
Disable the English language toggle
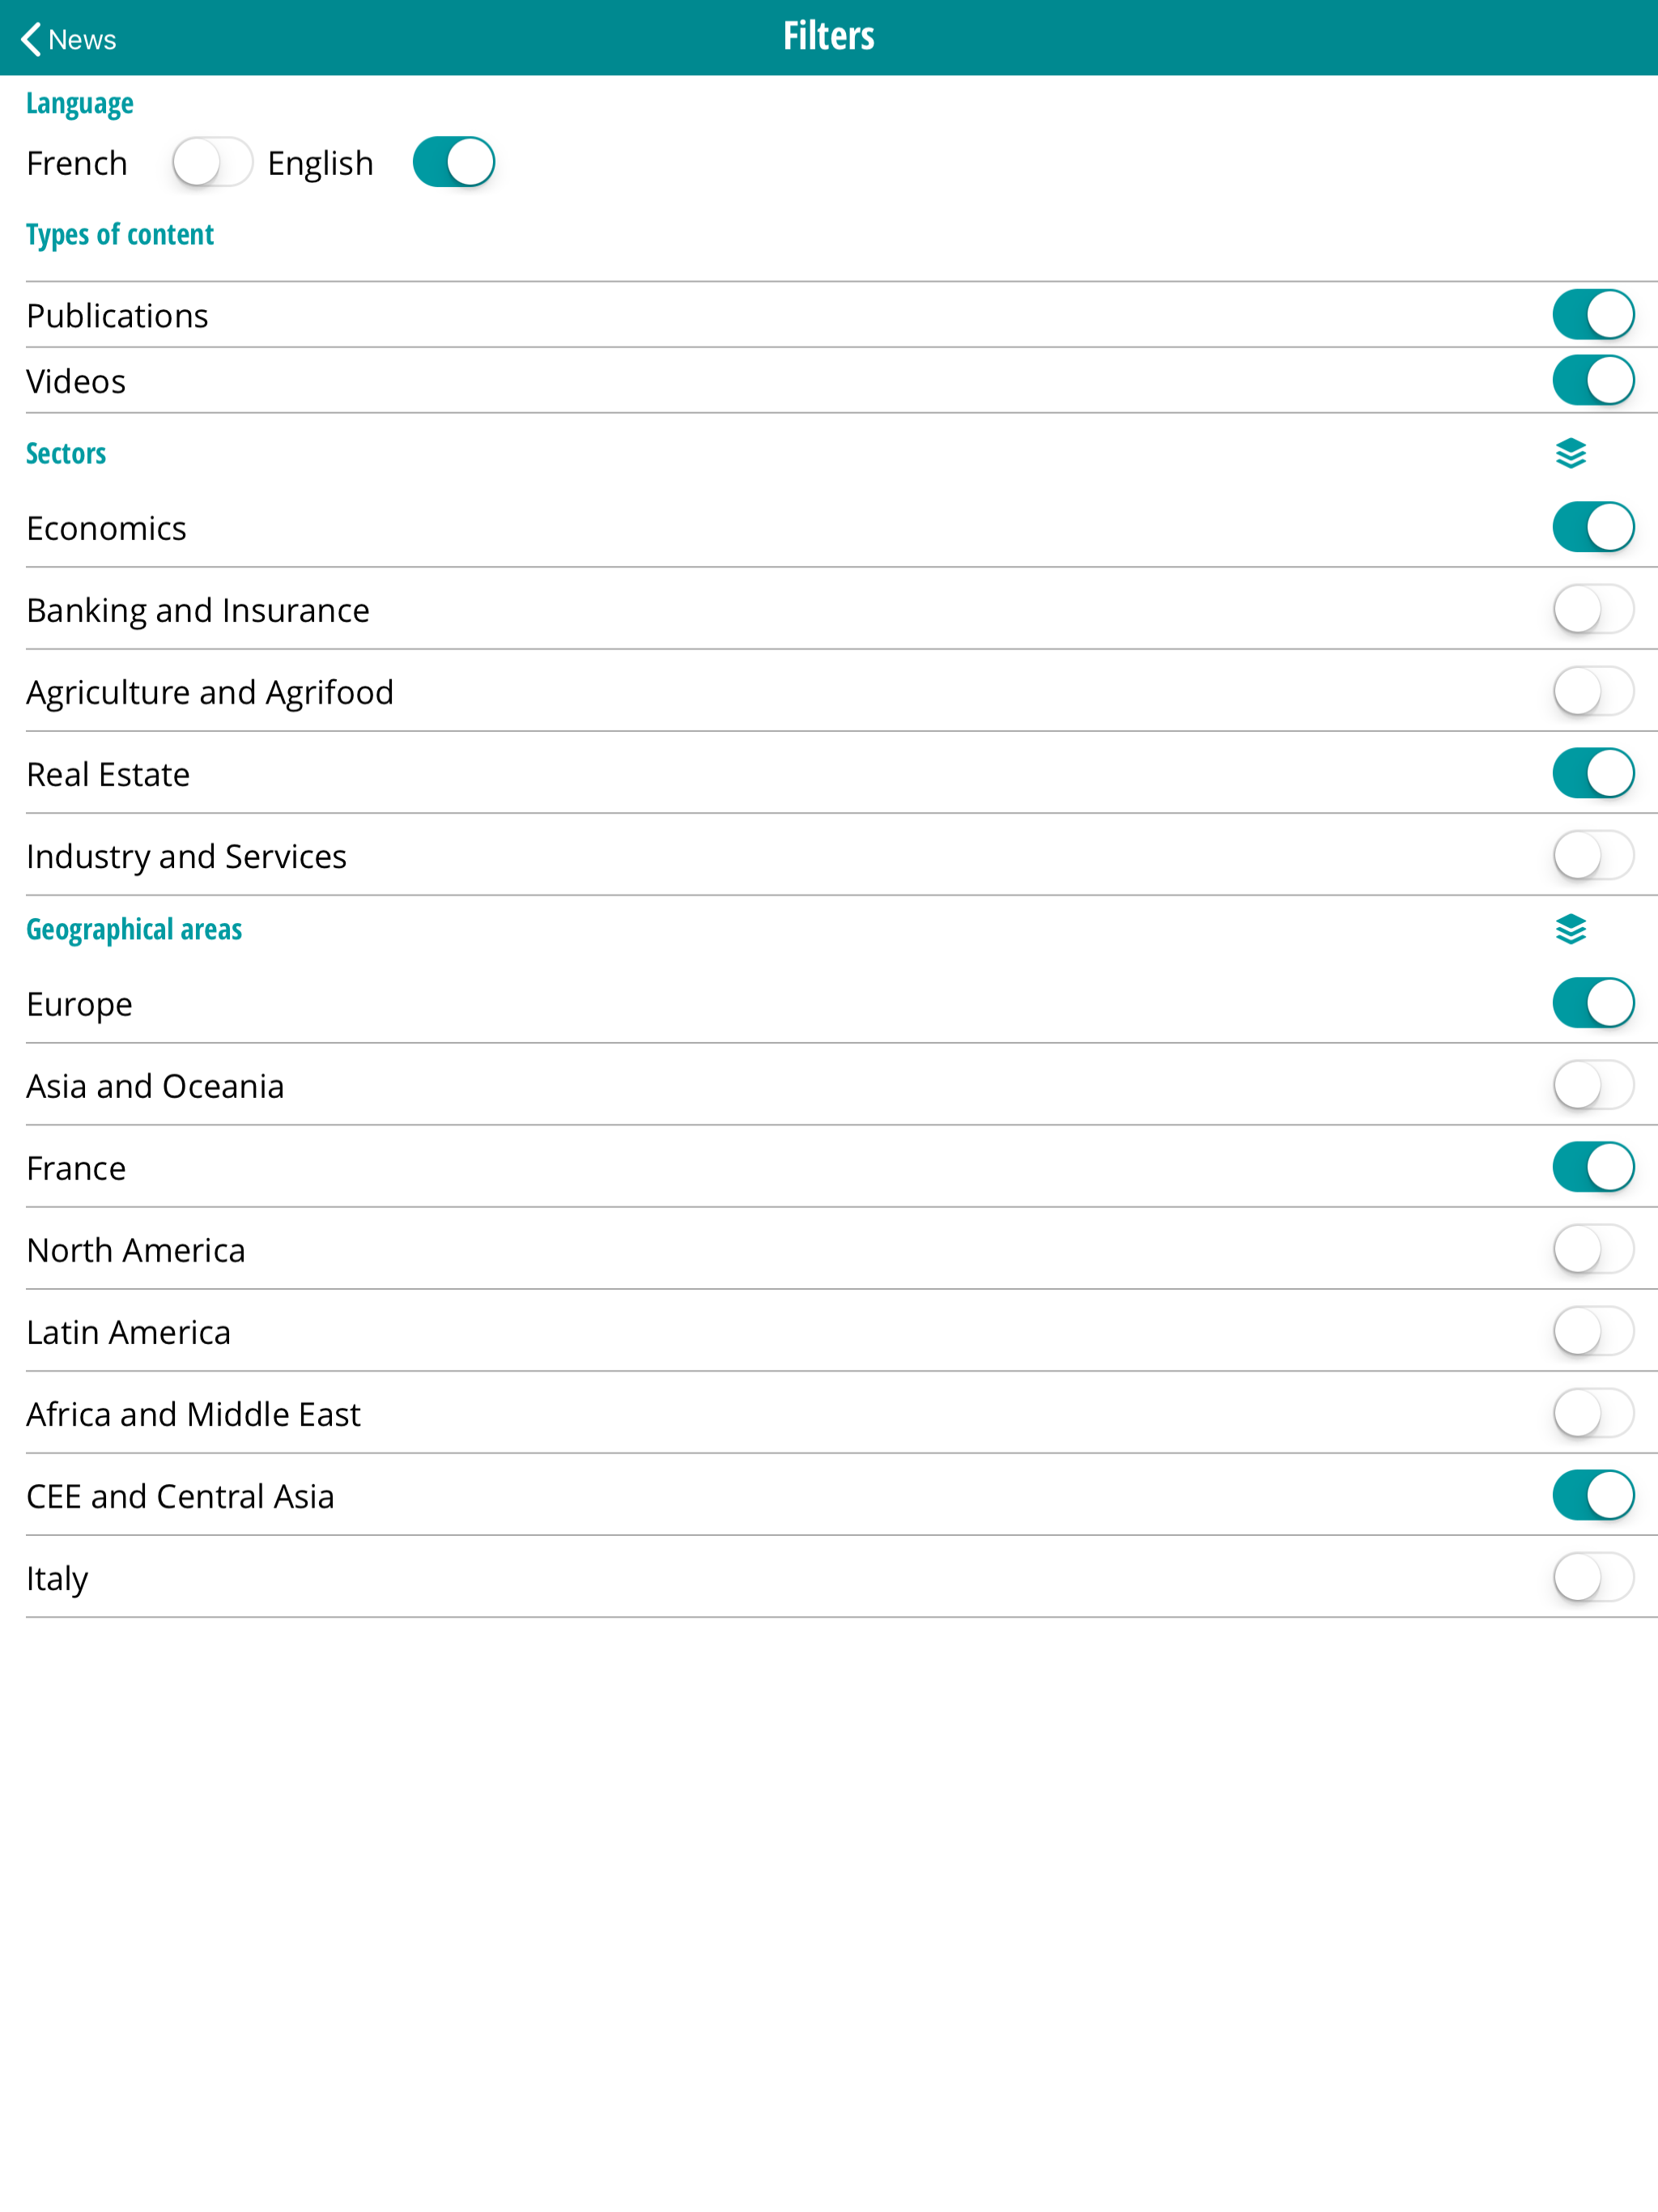pos(454,162)
